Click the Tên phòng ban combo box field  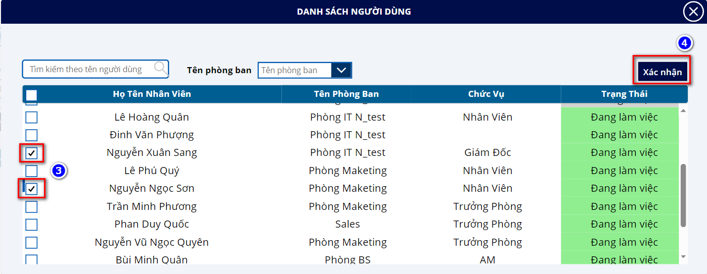click(295, 70)
